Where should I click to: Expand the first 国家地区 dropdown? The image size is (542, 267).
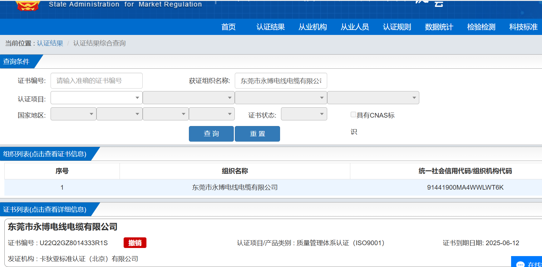73,114
